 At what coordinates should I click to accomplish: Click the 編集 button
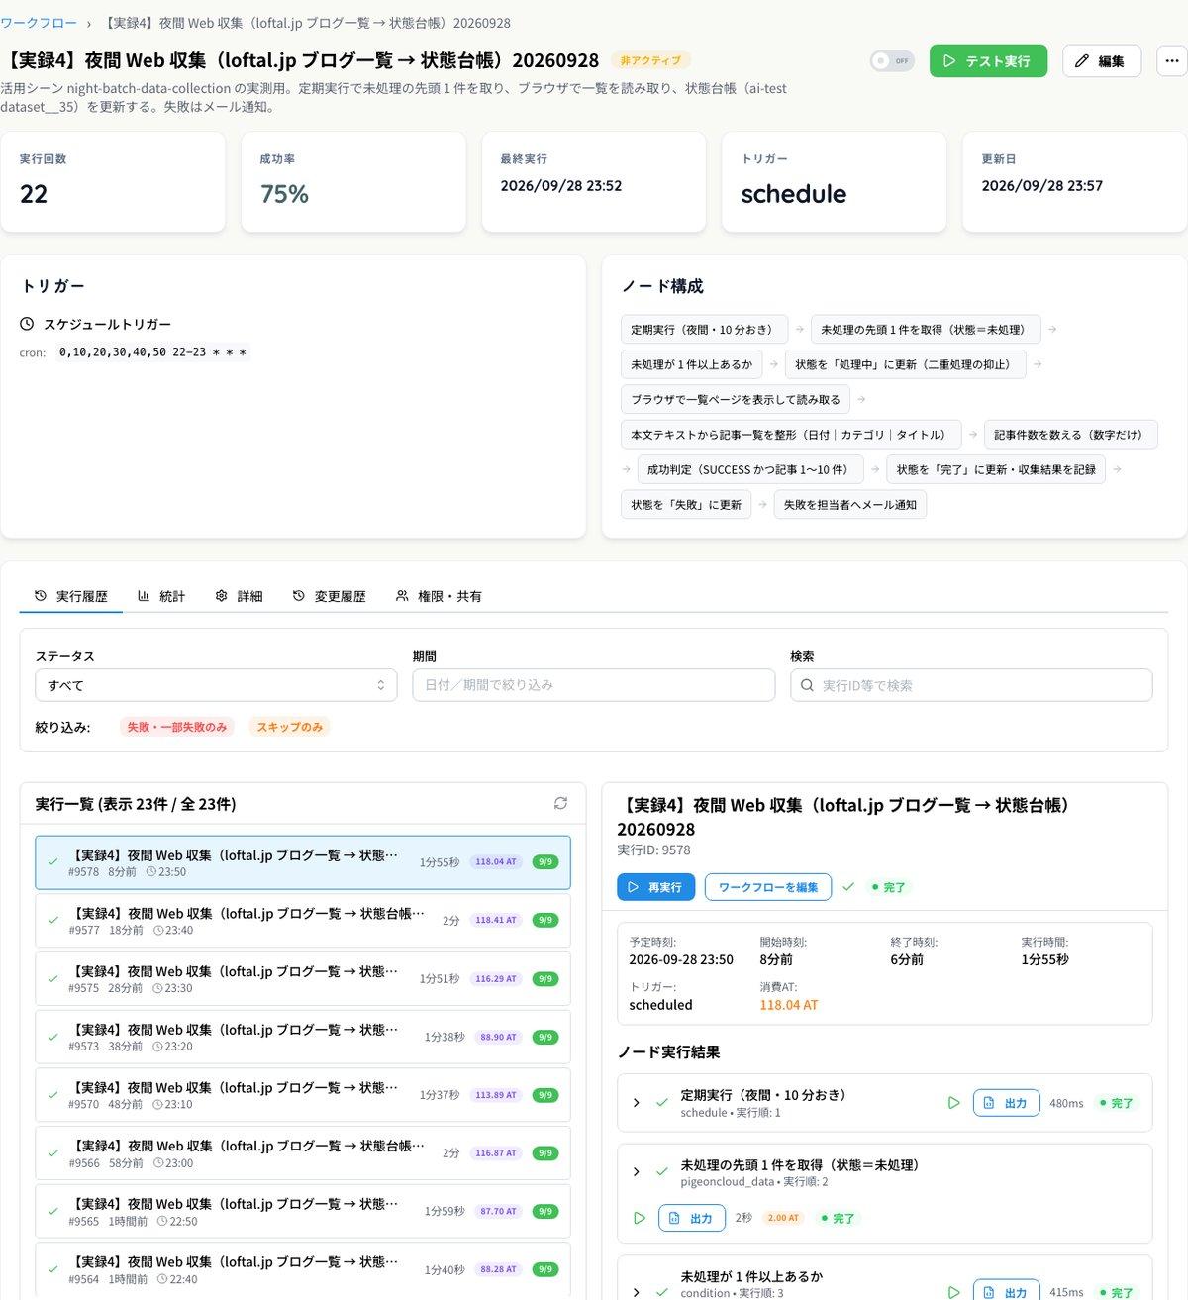[x=1101, y=61]
